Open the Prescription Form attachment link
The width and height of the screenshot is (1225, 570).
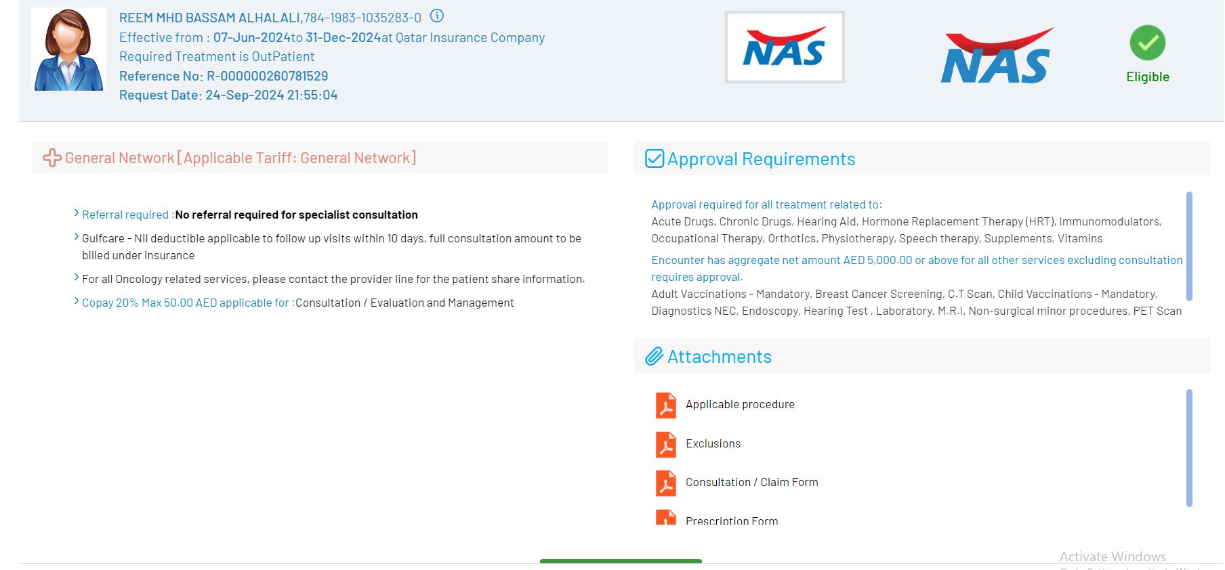point(732,521)
